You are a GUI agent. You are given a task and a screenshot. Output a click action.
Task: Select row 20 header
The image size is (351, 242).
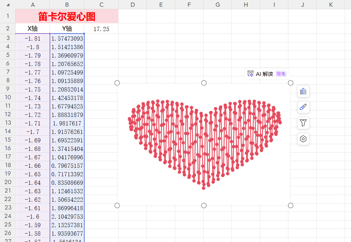tap(8, 182)
